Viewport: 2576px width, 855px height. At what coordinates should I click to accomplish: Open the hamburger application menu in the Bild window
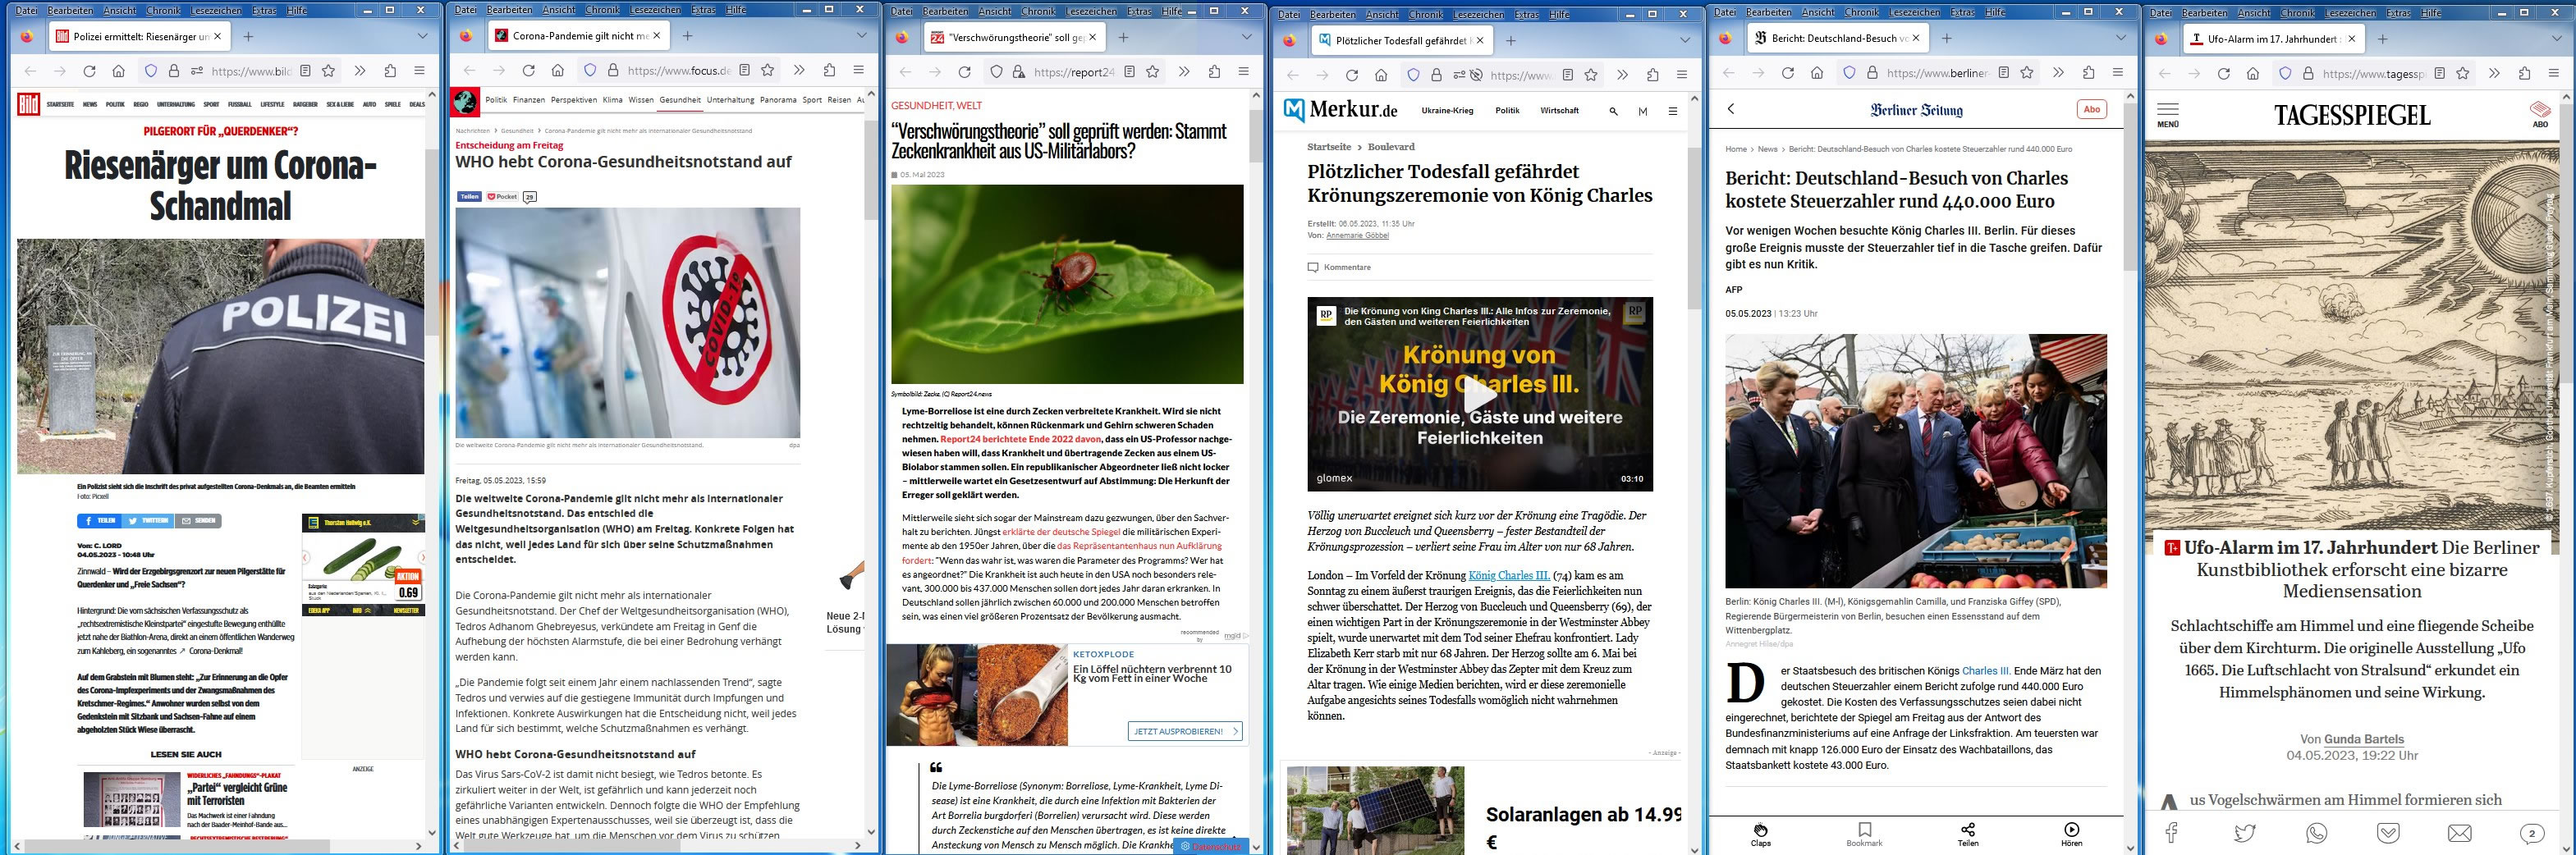pyautogui.click(x=420, y=71)
